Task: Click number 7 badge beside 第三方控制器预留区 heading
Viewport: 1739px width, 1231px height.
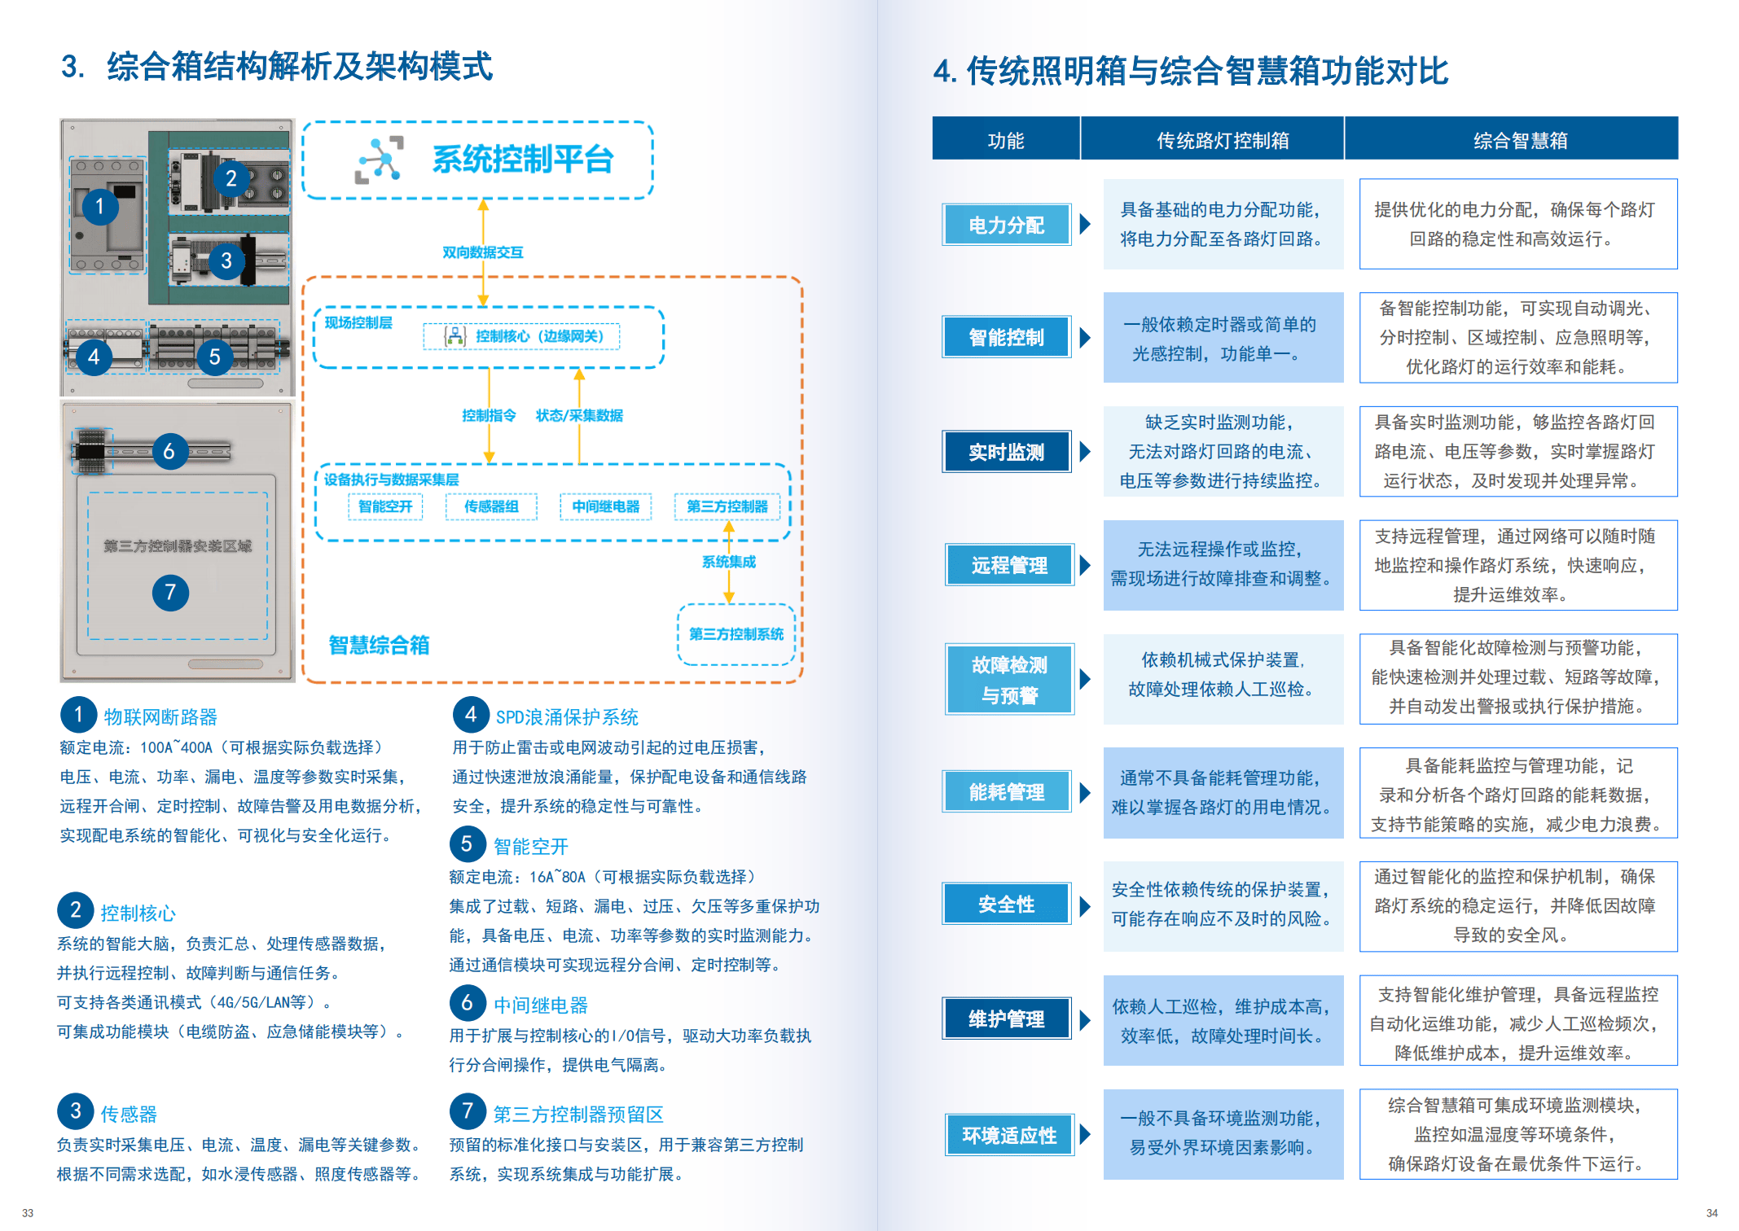Action: (468, 1111)
